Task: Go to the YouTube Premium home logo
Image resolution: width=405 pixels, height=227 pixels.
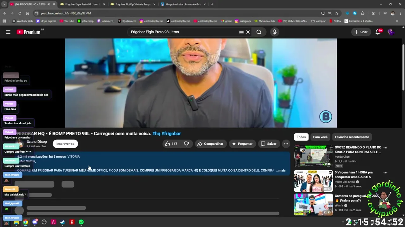Action: tap(28, 32)
